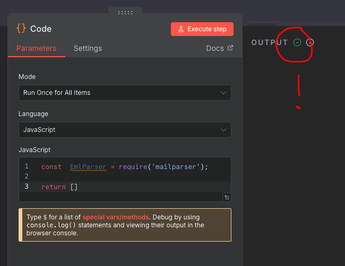Open the JavaScript language selector

[x=125, y=130]
